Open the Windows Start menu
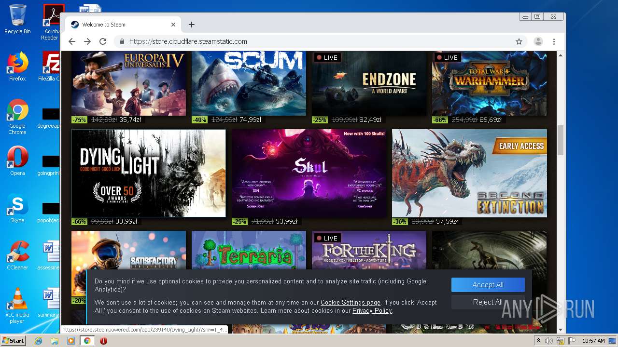Screen dimensions: 618x347 tap(13, 341)
